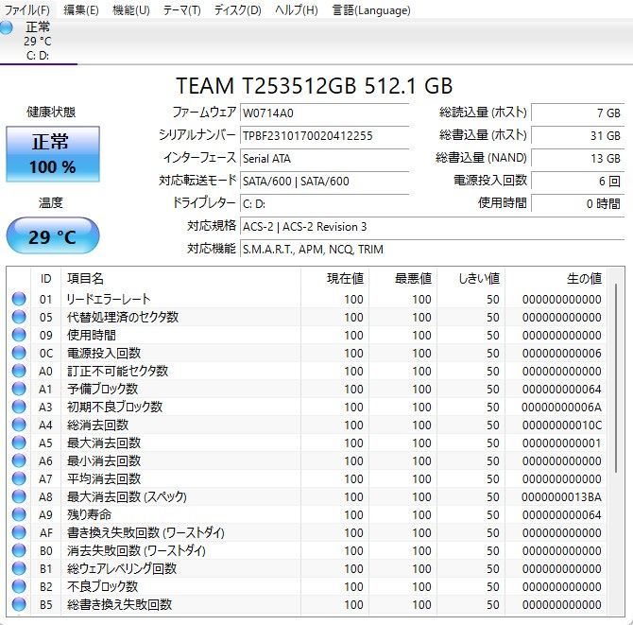This screenshot has height=625, width=633.
Task: Click total host writes value 31 GB
Action: click(x=577, y=136)
